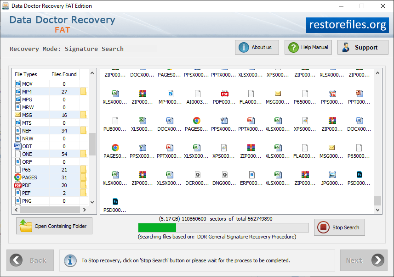Click the info icon beside stop recovery message
The image size is (394, 277).
70,260
